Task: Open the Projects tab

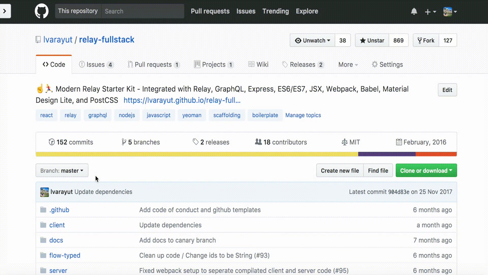Action: click(x=214, y=64)
